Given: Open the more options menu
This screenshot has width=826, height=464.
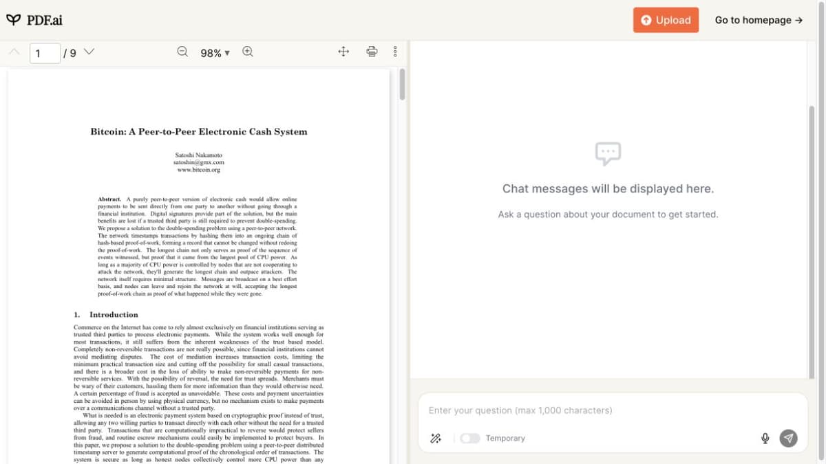Looking at the screenshot, I should [x=395, y=52].
